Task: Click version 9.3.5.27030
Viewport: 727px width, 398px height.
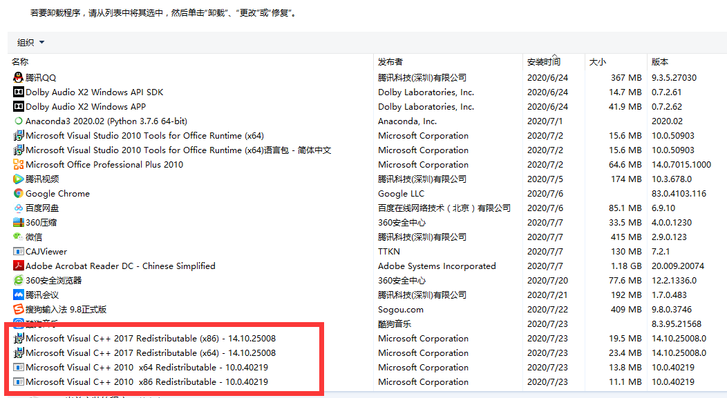Action: pos(674,78)
